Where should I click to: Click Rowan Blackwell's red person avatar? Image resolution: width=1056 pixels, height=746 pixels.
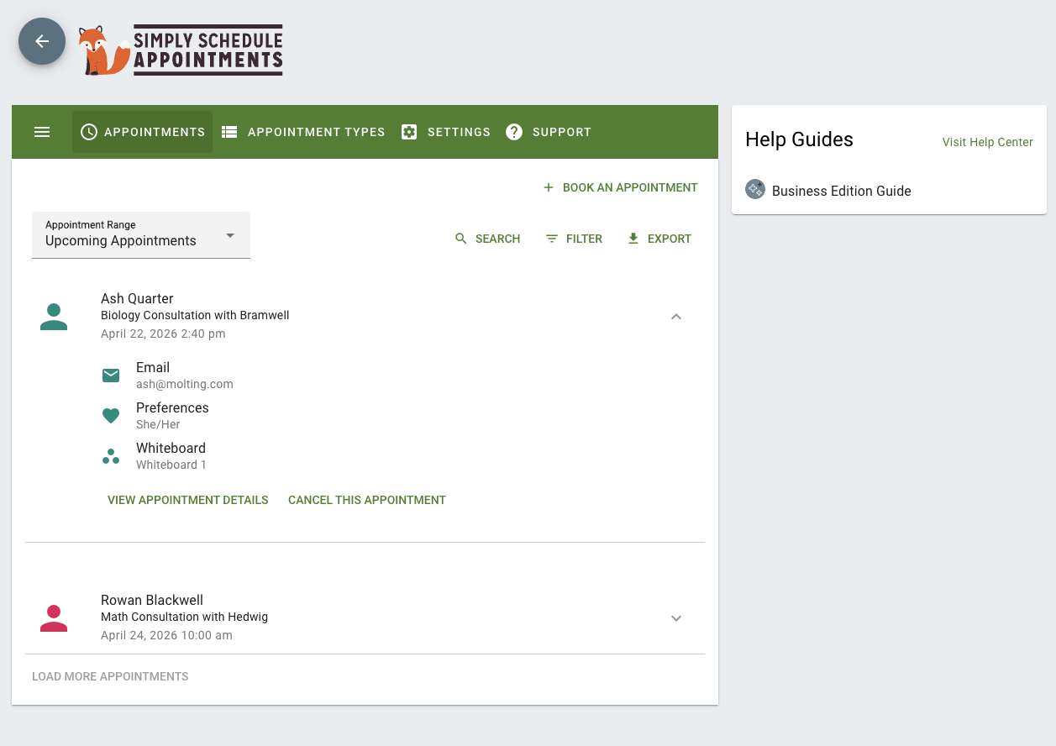[54, 618]
